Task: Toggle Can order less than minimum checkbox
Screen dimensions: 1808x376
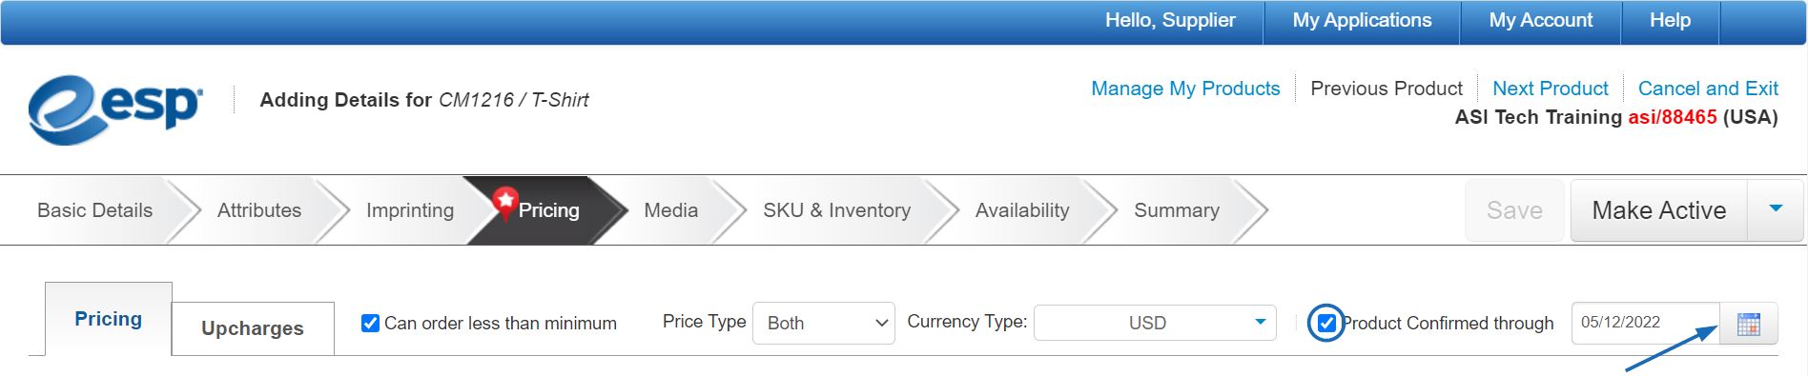Action: tap(371, 324)
